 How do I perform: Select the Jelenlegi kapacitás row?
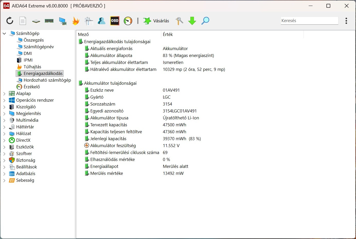[x=190, y=139]
